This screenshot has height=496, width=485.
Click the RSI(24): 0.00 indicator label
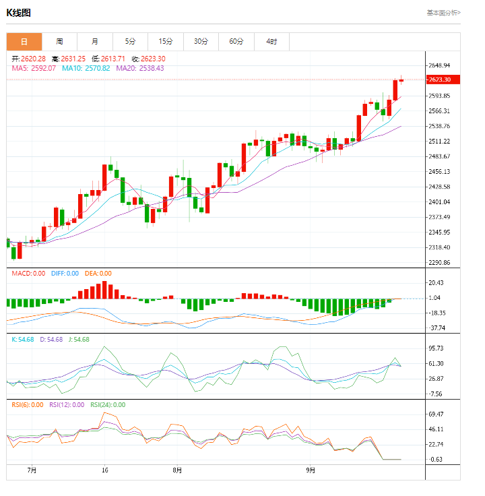coord(108,404)
